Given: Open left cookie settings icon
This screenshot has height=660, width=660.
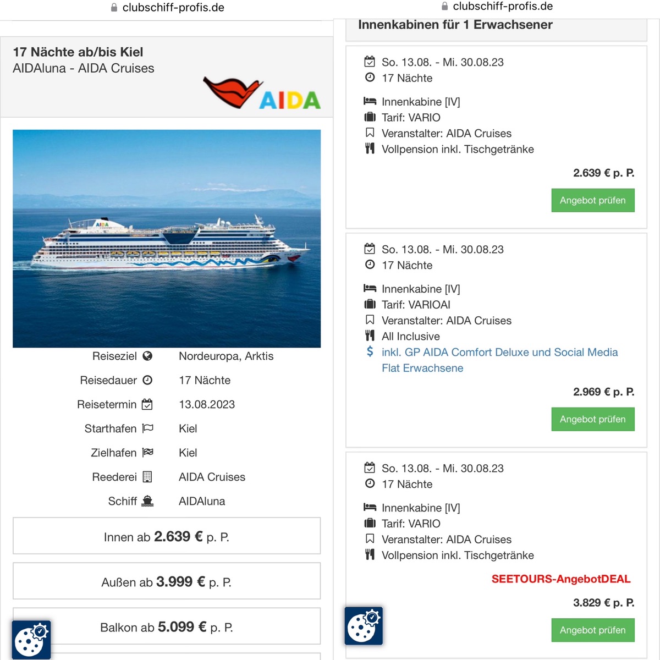Looking at the screenshot, I should (x=31, y=640).
